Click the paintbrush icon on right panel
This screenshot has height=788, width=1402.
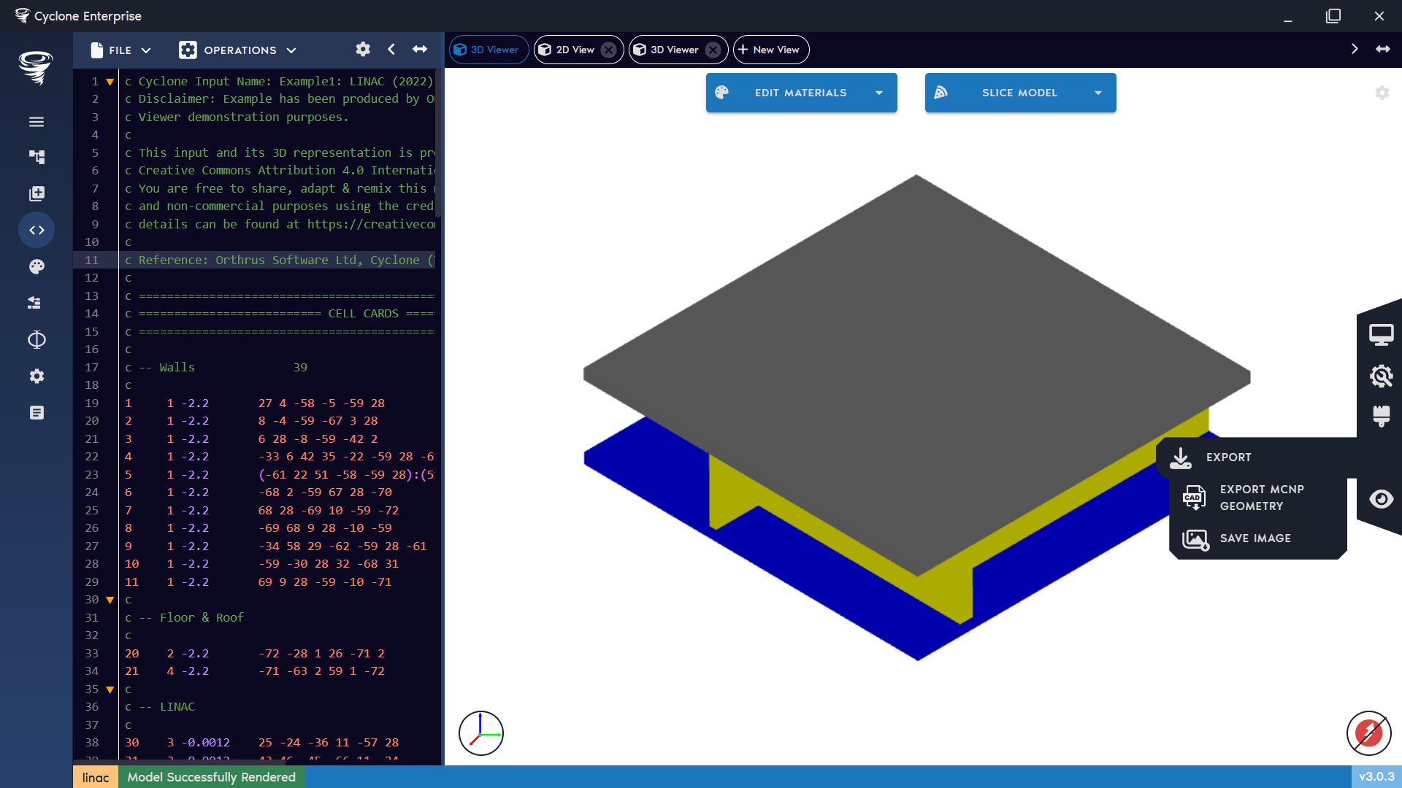coord(1382,417)
